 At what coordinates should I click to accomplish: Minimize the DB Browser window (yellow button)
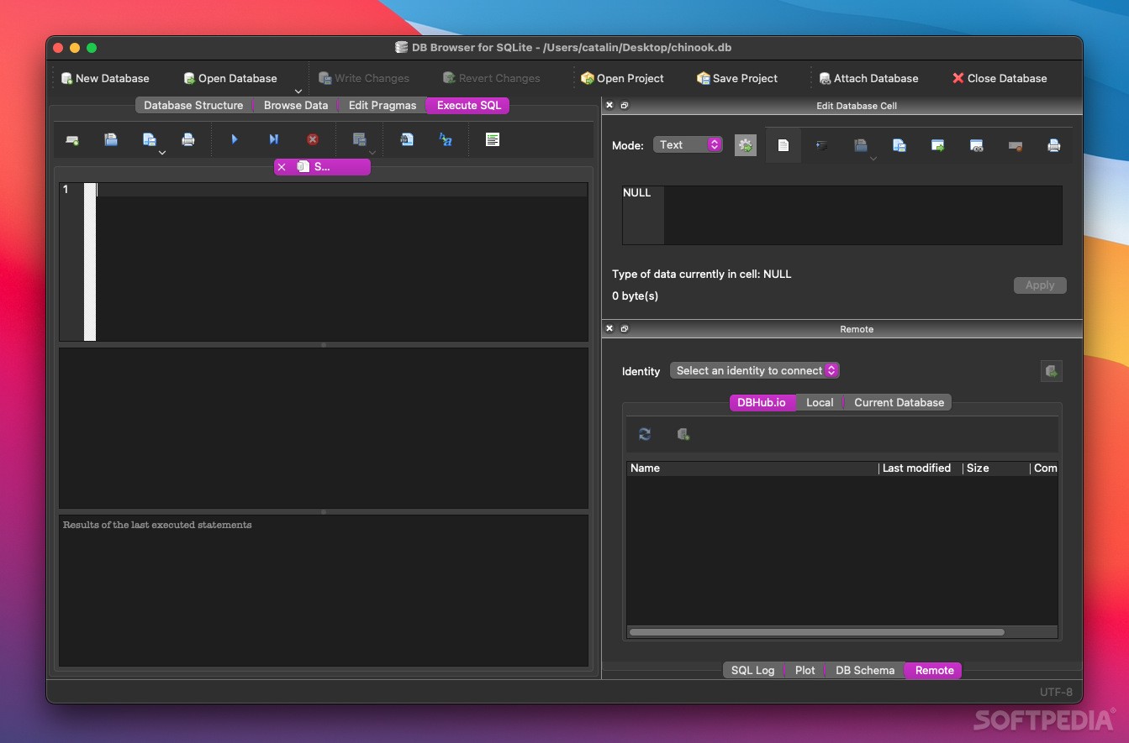pos(75,48)
